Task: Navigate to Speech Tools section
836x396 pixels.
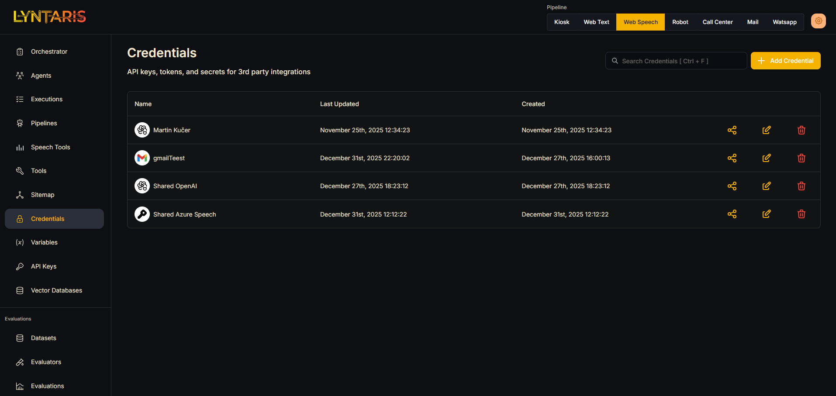Action: pyautogui.click(x=50, y=147)
